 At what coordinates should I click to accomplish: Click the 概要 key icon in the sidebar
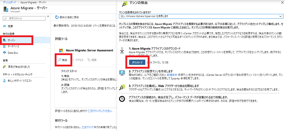[4, 26]
